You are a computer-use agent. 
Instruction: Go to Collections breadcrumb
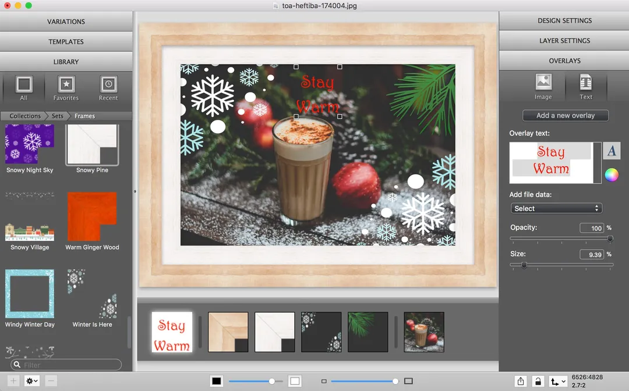click(25, 116)
